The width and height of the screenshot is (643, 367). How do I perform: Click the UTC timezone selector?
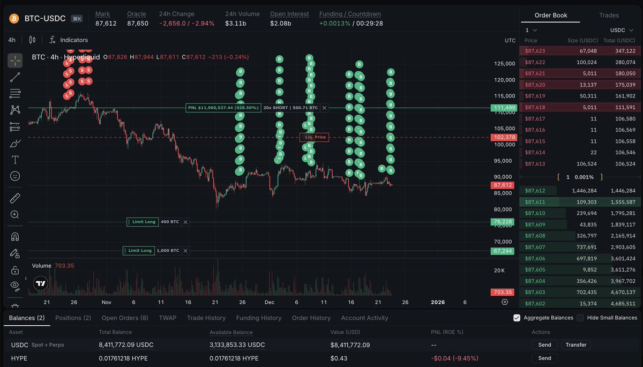click(510, 41)
